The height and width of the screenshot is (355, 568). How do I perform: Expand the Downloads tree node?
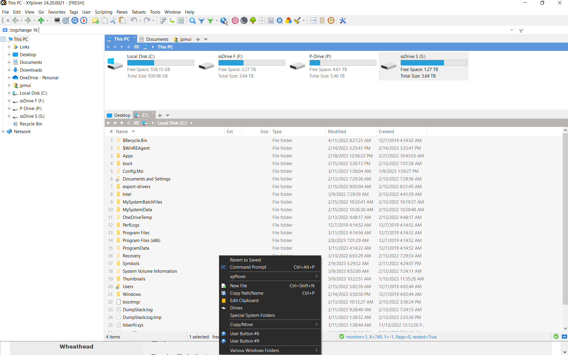tap(9, 70)
